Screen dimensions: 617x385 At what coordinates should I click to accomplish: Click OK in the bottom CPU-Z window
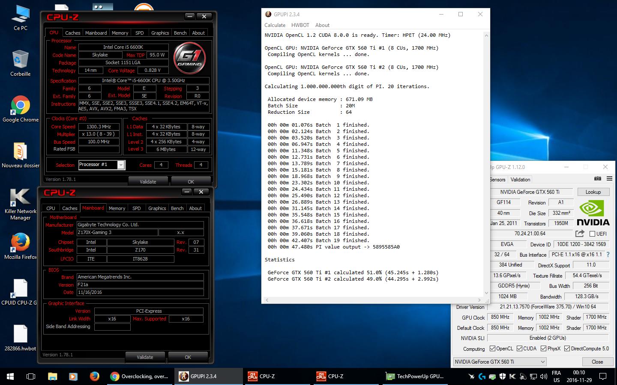[188, 357]
